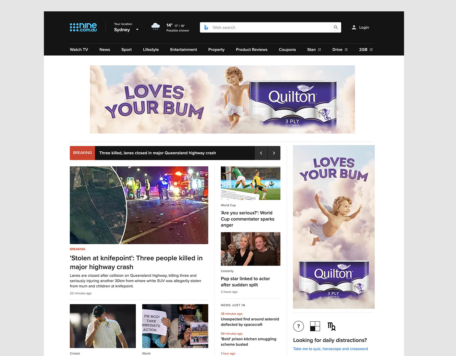Open Product Reviews in navigation

[x=251, y=50]
